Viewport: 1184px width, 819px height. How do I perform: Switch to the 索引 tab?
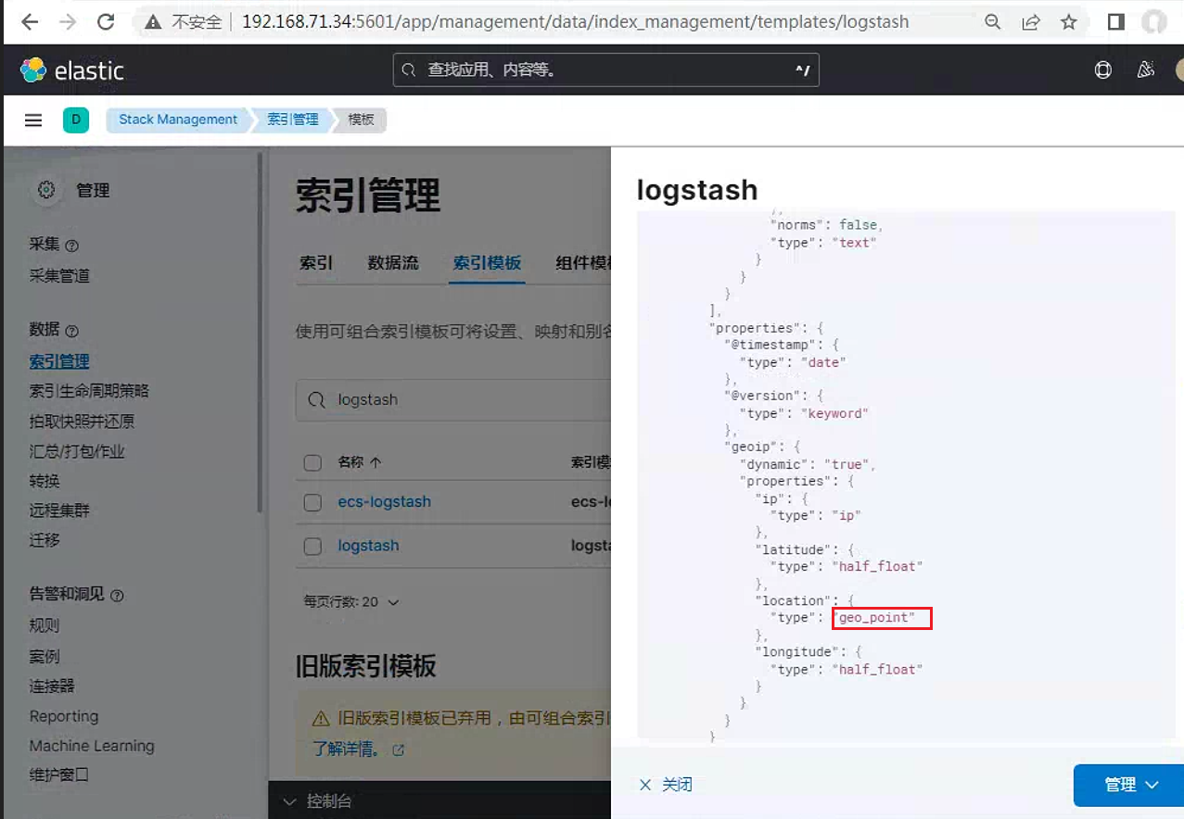[x=316, y=263]
